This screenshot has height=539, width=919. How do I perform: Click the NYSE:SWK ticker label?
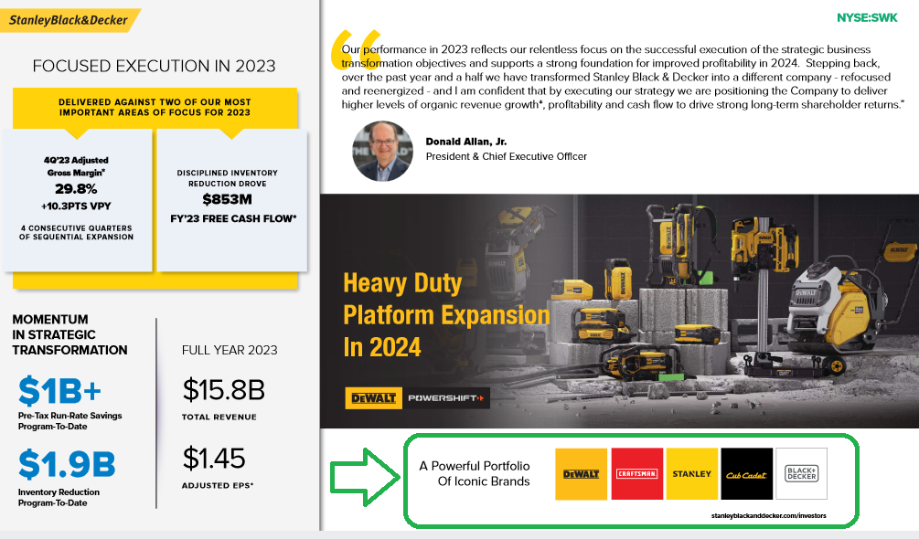click(x=867, y=17)
